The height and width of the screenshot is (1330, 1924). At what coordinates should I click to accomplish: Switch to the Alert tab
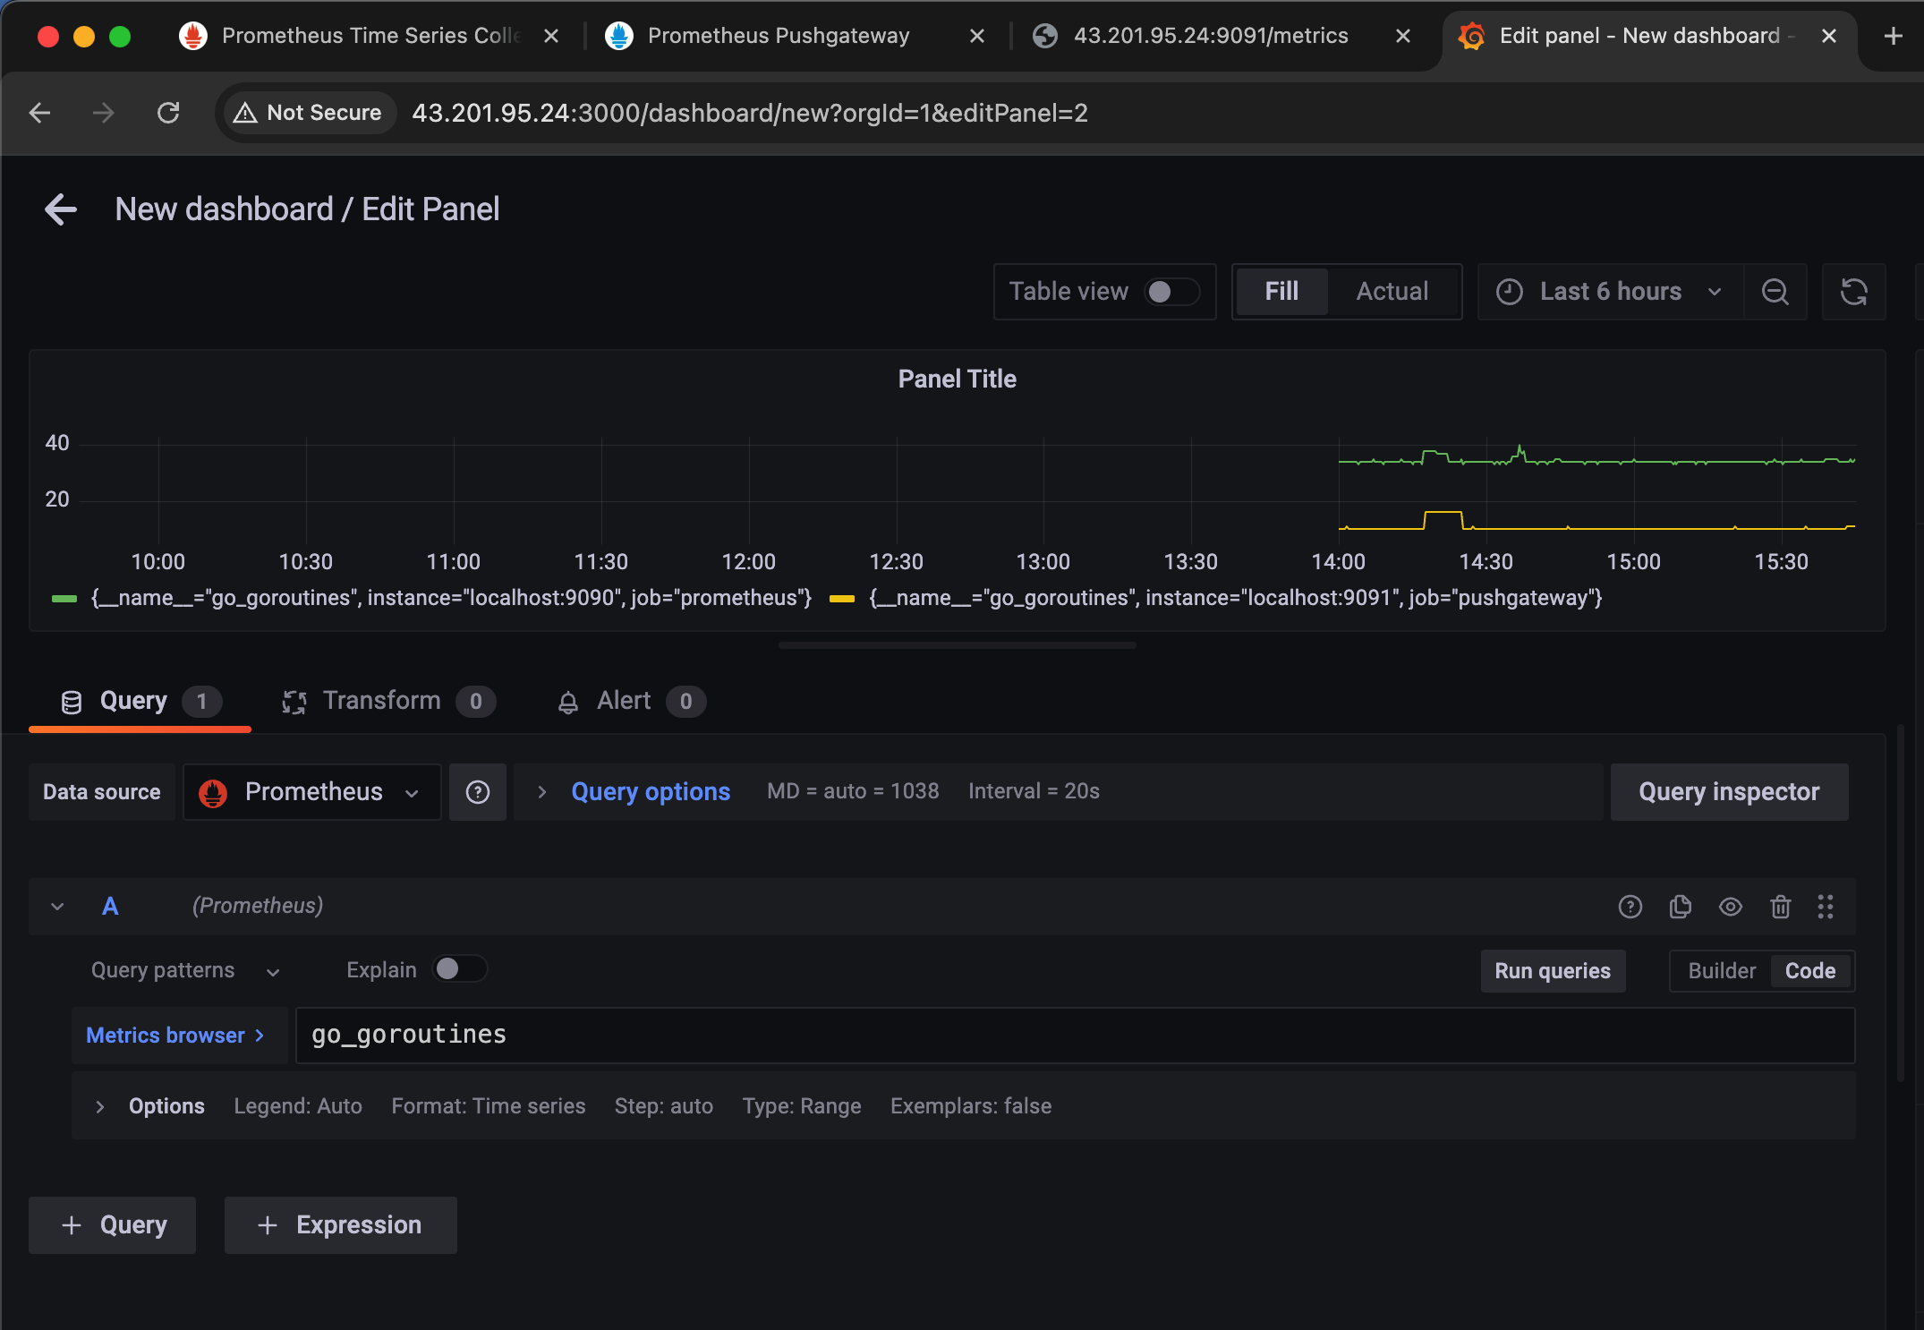coord(623,701)
